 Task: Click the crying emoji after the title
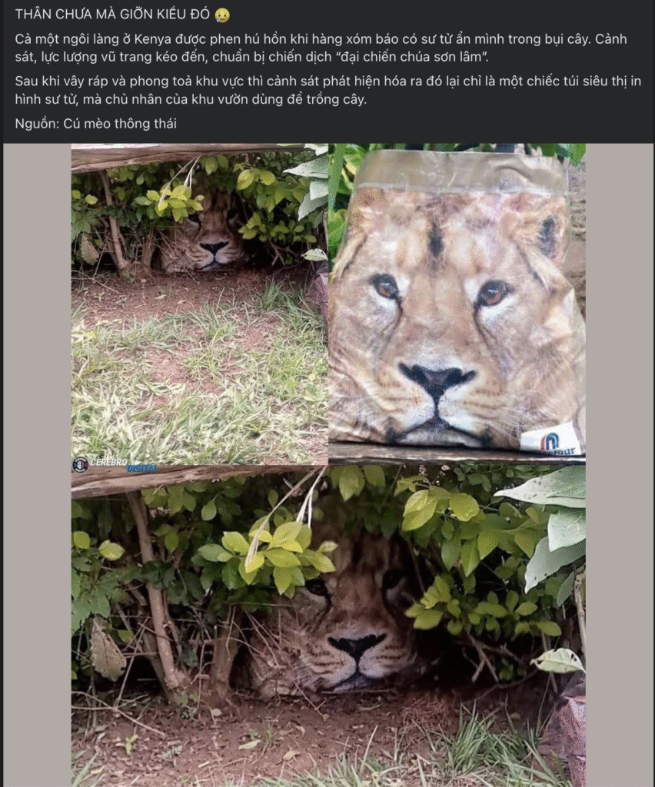point(222,15)
